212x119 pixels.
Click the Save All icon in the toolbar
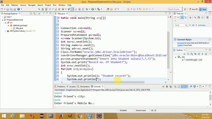[11, 9]
